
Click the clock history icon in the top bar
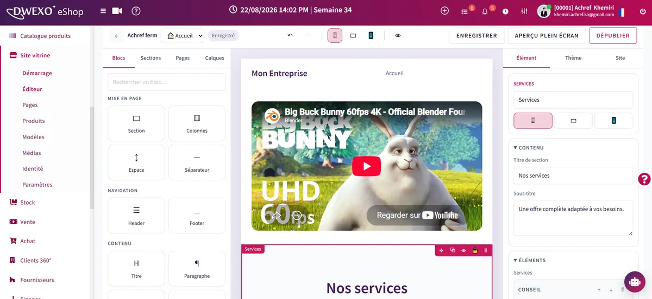click(x=505, y=11)
